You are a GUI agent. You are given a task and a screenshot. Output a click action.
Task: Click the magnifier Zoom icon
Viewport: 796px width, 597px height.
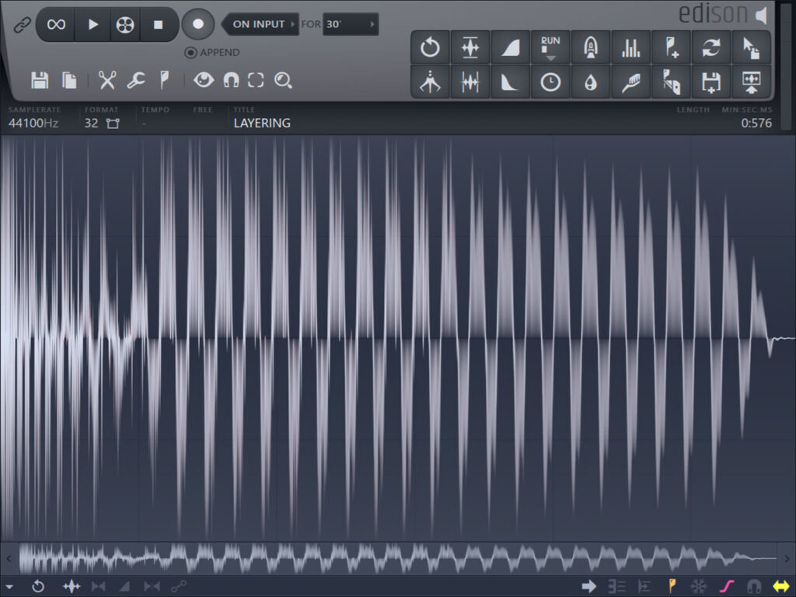point(283,80)
